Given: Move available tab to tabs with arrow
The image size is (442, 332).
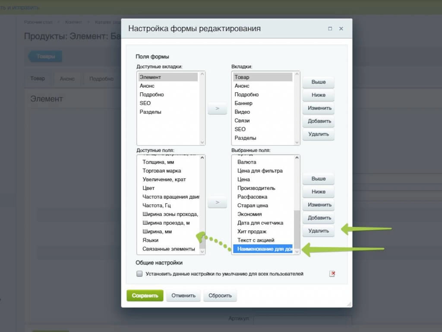Looking at the screenshot, I should pyautogui.click(x=218, y=108).
